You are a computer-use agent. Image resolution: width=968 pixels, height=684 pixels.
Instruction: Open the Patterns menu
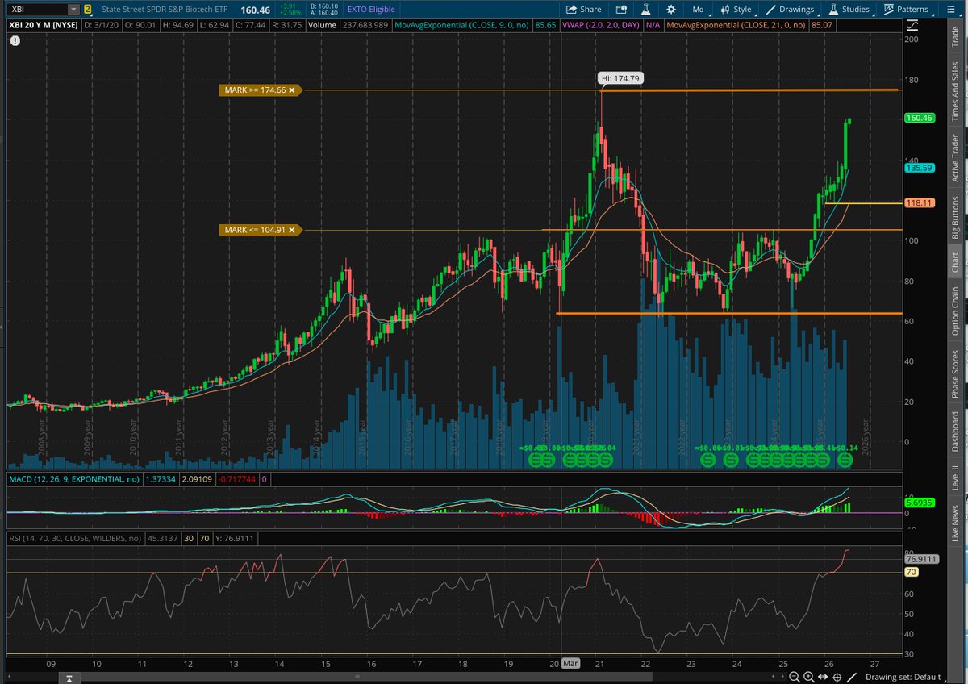(x=906, y=10)
